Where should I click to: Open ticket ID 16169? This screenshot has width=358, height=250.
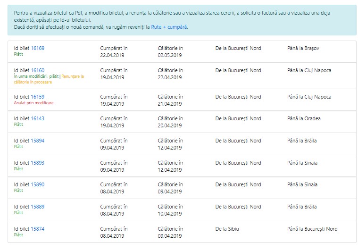(x=37, y=48)
